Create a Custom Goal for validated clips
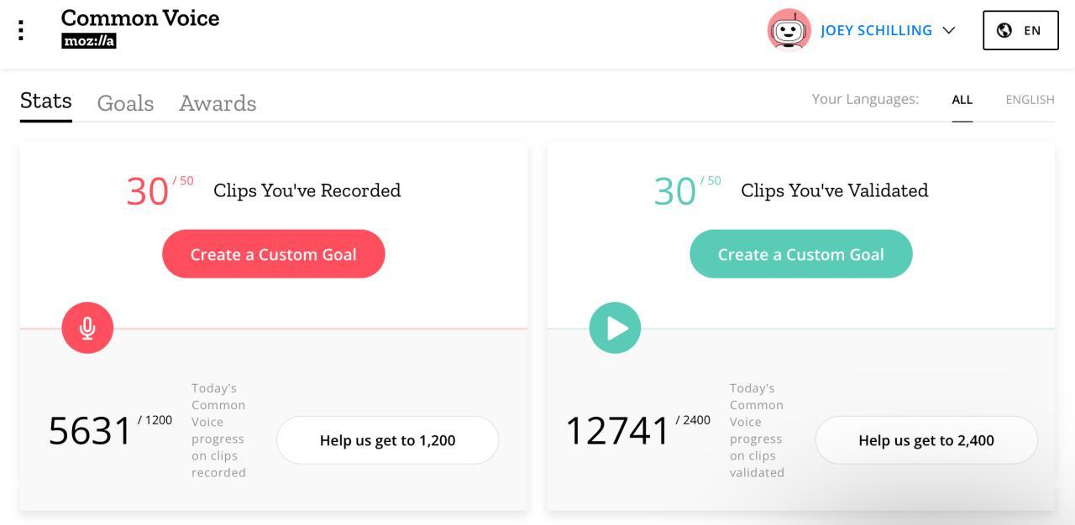 (x=801, y=254)
